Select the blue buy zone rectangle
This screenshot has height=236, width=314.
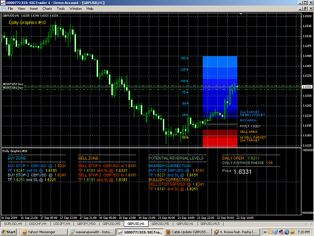[220, 87]
